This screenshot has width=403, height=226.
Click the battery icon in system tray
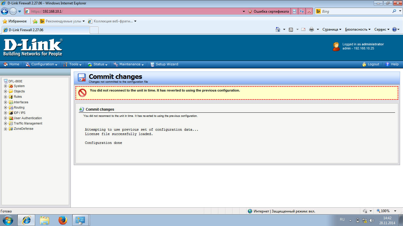(x=358, y=220)
